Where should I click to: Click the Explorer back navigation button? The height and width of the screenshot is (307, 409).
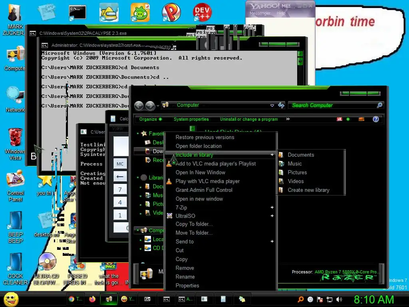[139, 106]
